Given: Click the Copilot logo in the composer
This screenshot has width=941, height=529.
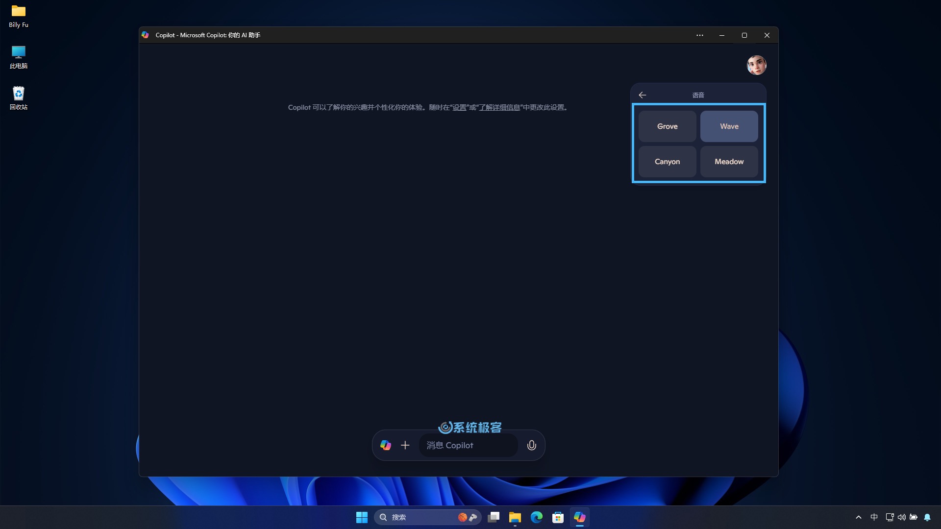Looking at the screenshot, I should [x=386, y=445].
